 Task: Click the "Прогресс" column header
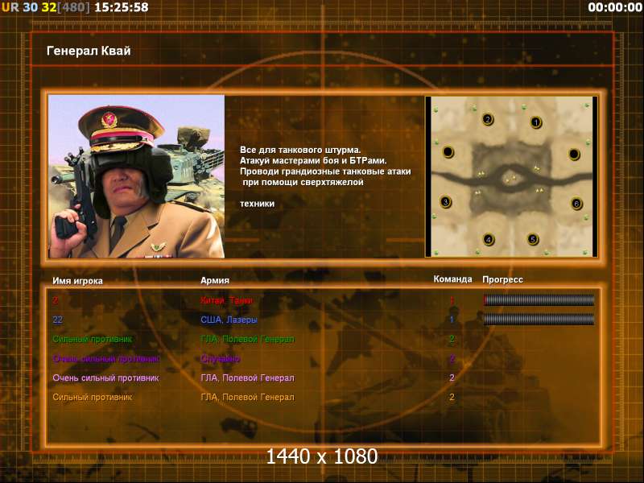coord(502,279)
